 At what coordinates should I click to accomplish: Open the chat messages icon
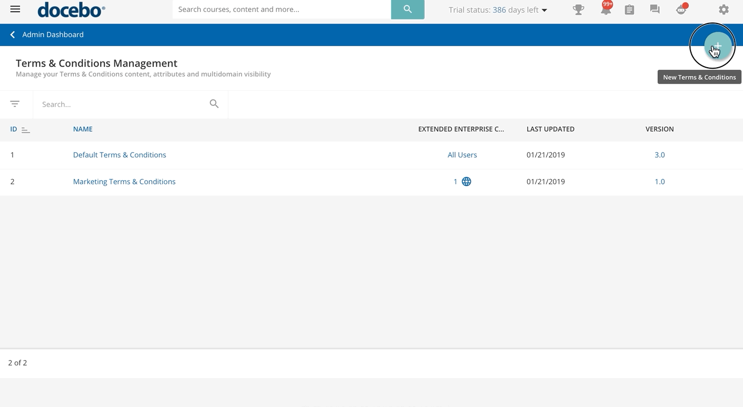654,10
